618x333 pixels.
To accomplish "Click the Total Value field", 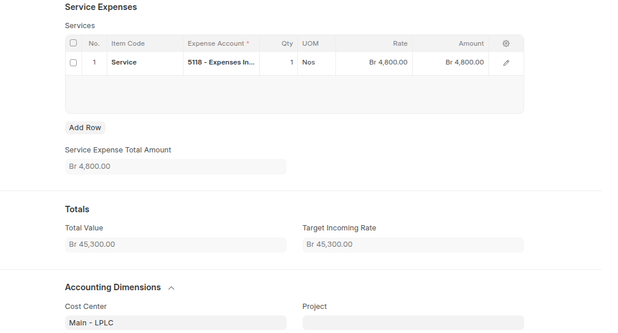I will point(175,244).
